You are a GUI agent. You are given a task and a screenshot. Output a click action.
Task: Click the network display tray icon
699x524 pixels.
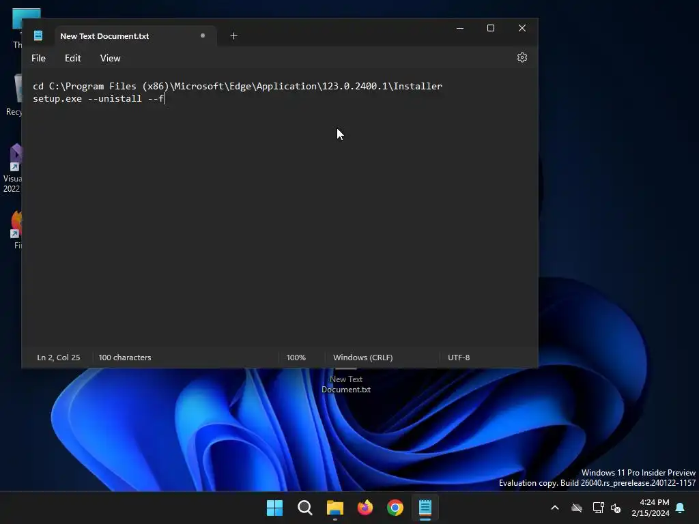598,508
